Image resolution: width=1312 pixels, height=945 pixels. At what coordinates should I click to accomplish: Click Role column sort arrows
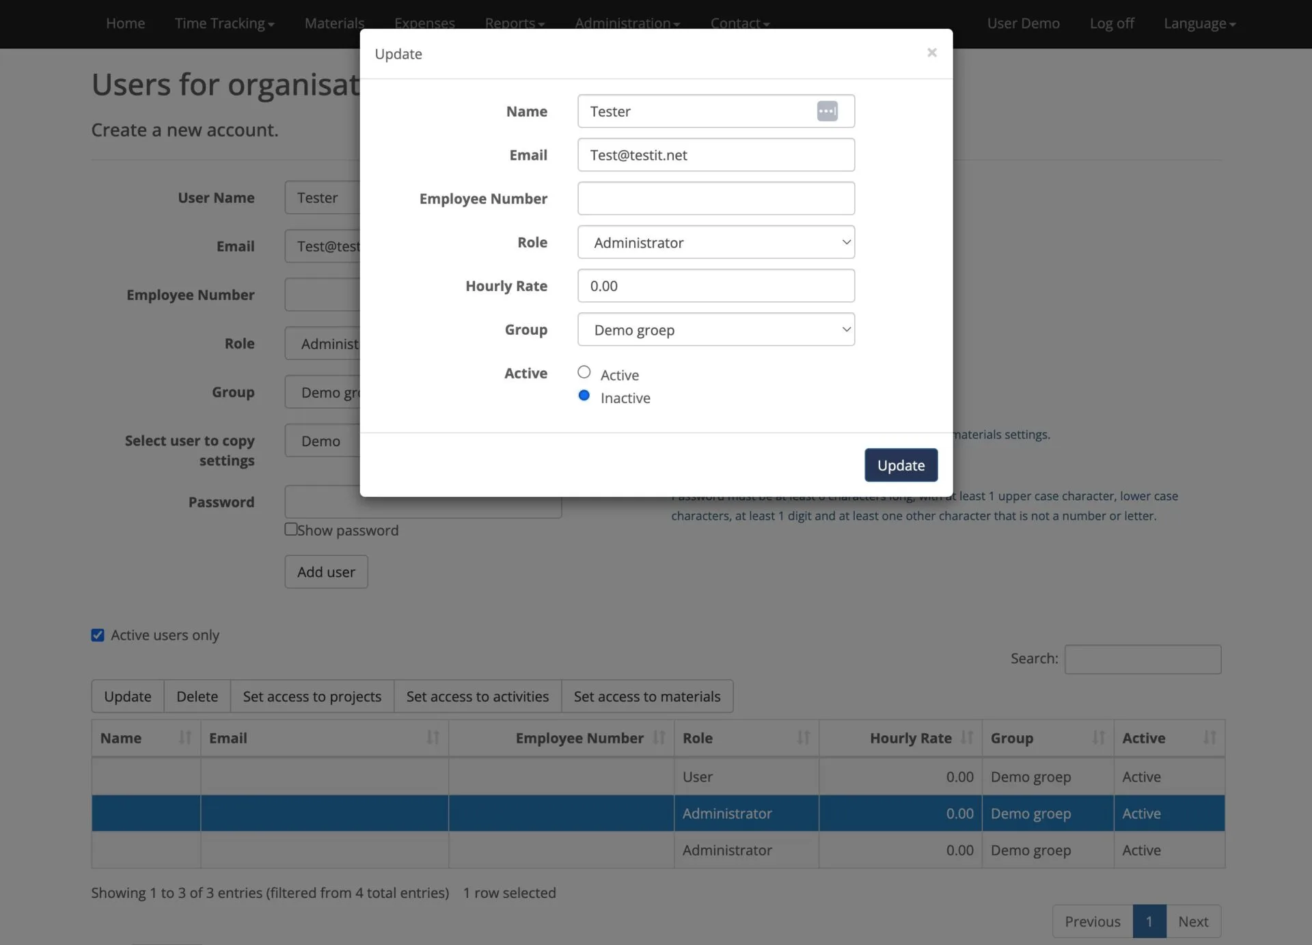pos(803,737)
